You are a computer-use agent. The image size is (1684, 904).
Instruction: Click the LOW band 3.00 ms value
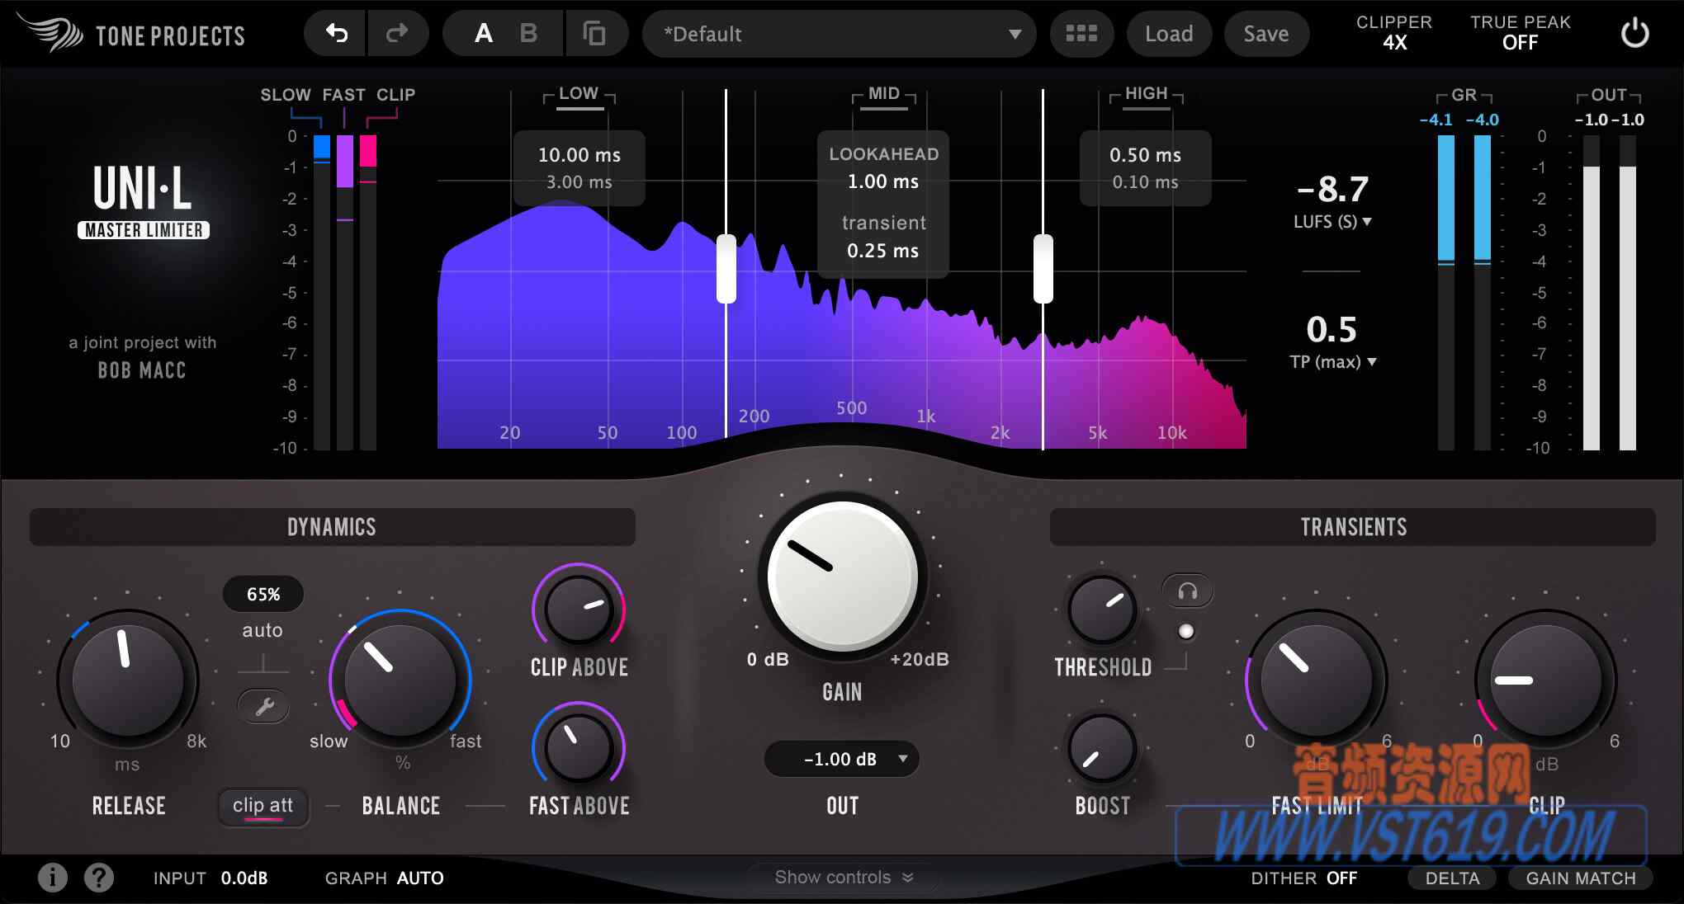pos(579,181)
